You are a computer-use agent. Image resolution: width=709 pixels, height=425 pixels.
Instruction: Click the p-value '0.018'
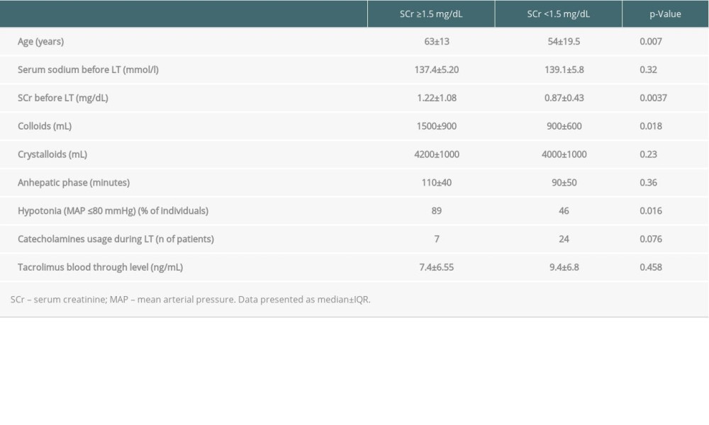651,126
